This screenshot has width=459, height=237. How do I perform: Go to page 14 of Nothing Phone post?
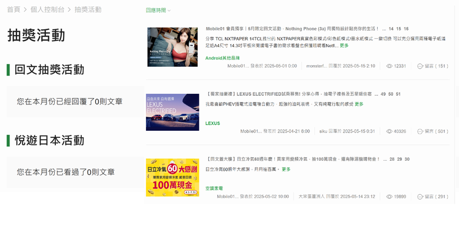pos(391,29)
